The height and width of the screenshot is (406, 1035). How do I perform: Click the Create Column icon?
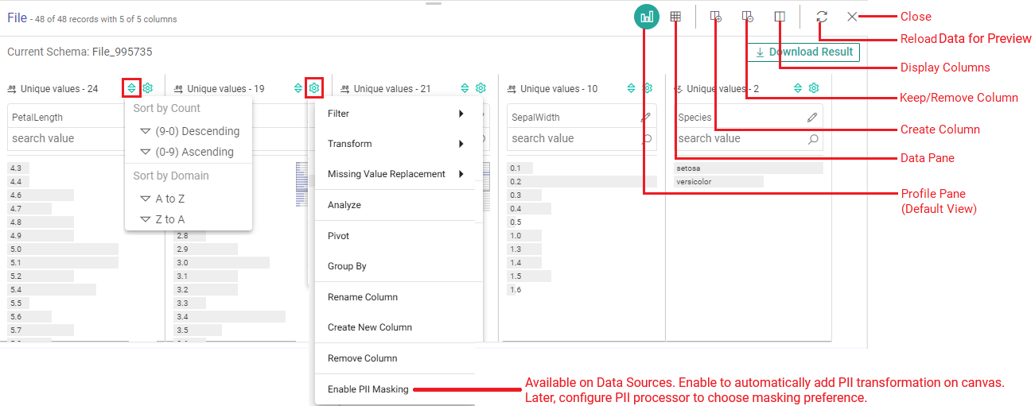(716, 17)
